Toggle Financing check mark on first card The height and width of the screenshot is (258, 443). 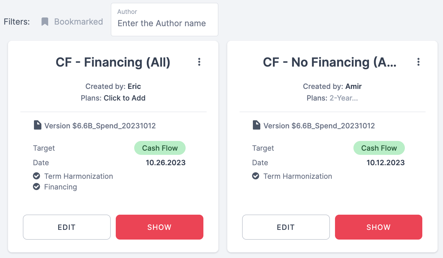(x=37, y=187)
